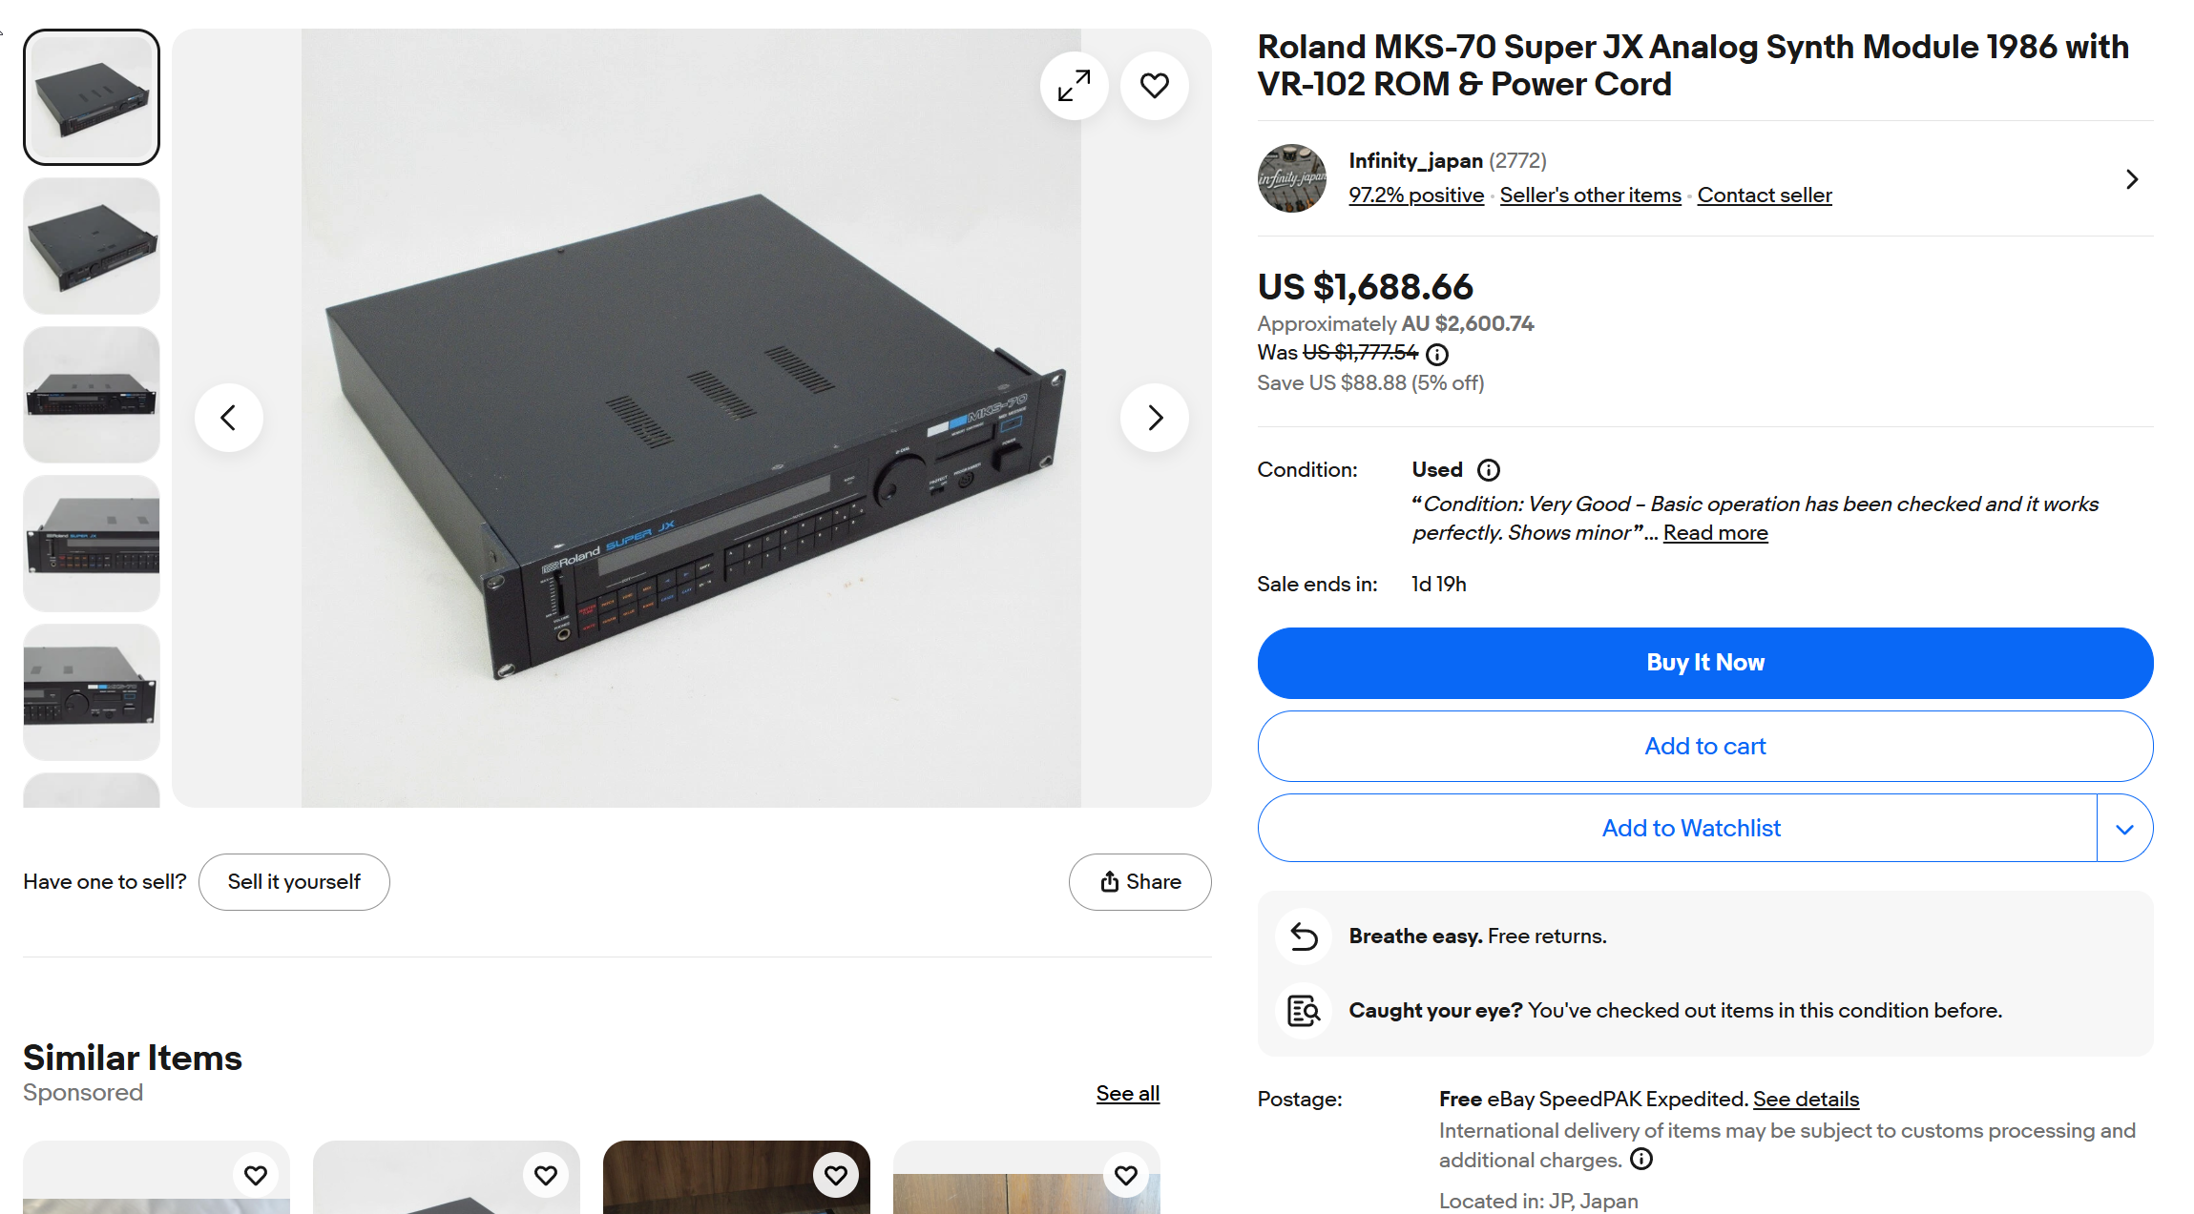2194x1214 pixels.
Task: Click the Share button
Action: click(1139, 882)
